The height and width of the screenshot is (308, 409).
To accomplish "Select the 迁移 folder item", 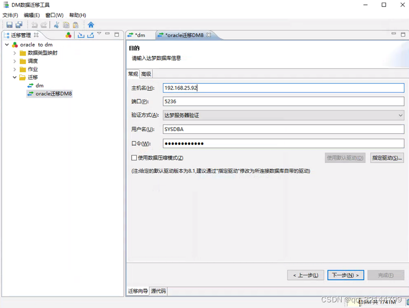I will (x=33, y=77).
